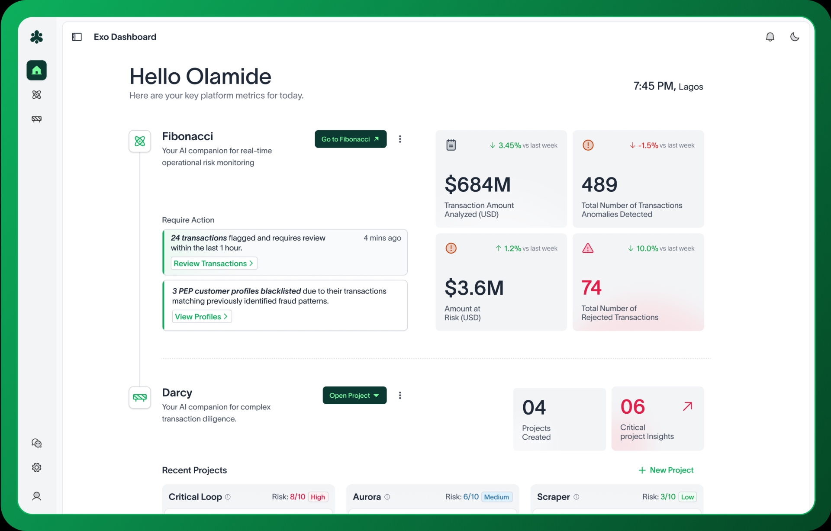Image resolution: width=831 pixels, height=531 pixels.
Task: Open Critical project Insights arrow
Action: (687, 406)
